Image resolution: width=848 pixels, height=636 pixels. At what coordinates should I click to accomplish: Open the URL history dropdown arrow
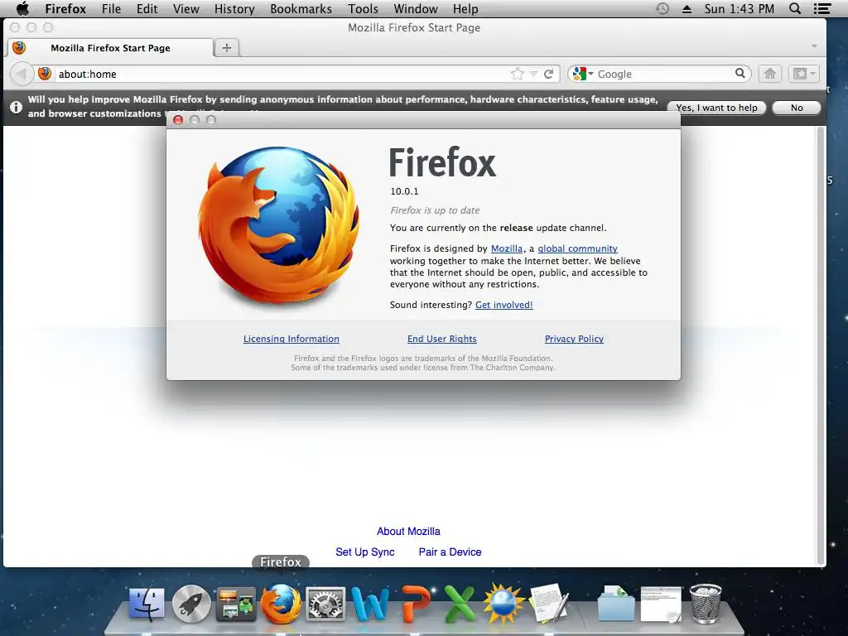pos(533,74)
